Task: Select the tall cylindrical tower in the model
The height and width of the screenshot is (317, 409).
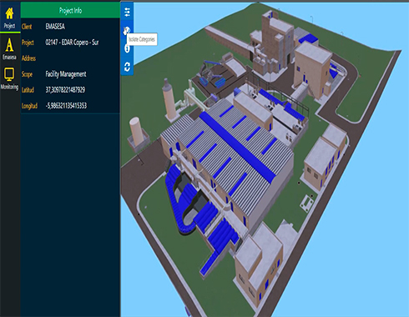Action: point(169,99)
